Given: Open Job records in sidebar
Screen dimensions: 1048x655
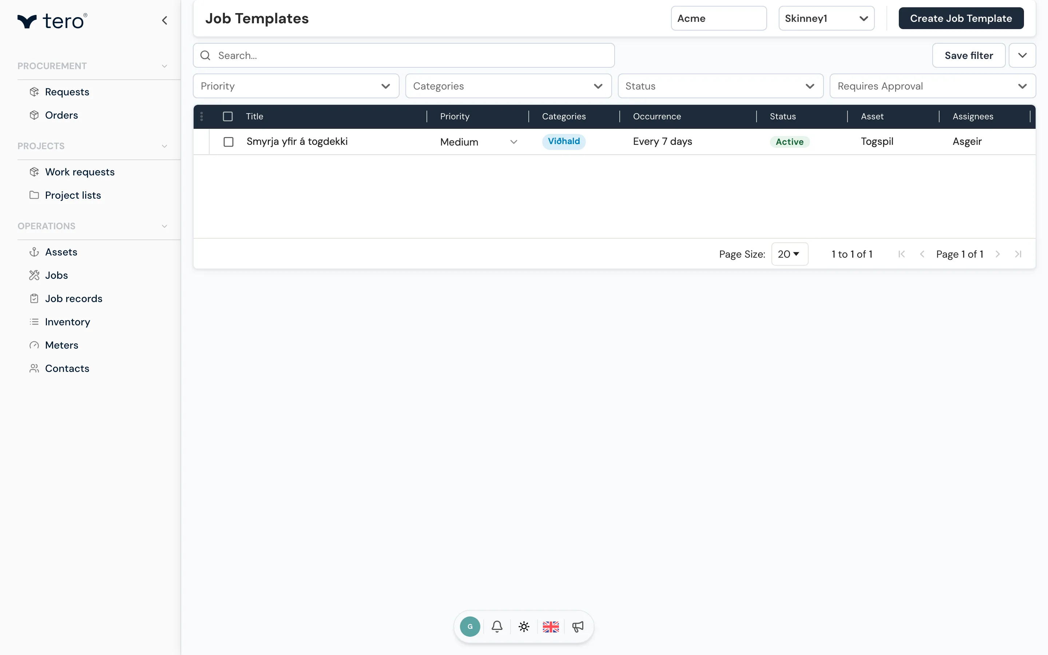Looking at the screenshot, I should (74, 299).
